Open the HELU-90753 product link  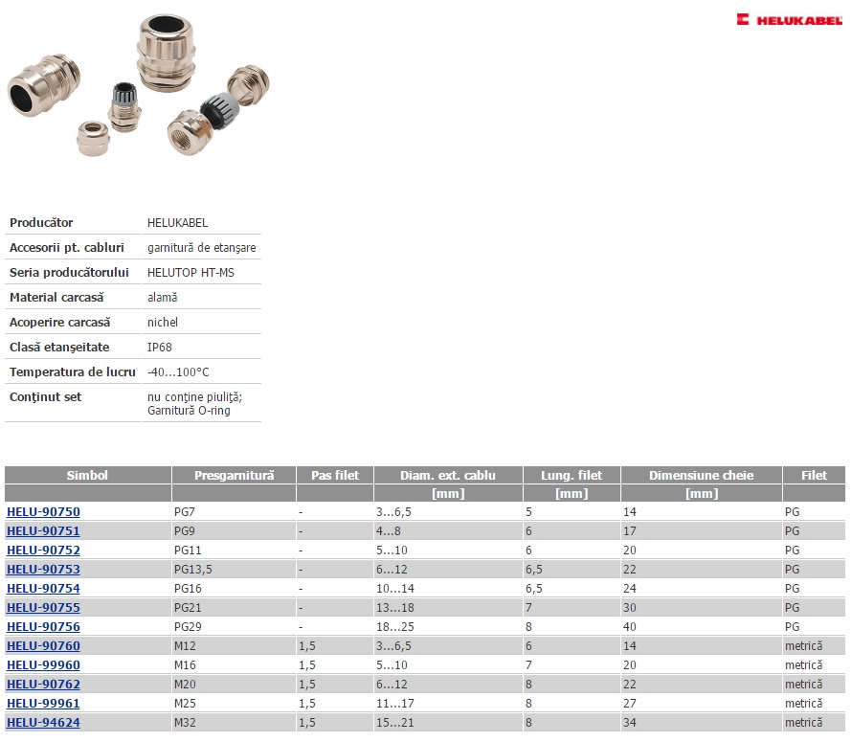pyautogui.click(x=43, y=569)
